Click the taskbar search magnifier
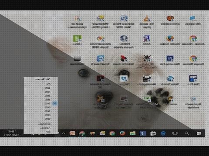The width and height of the screenshot is (209, 156). 187,133
